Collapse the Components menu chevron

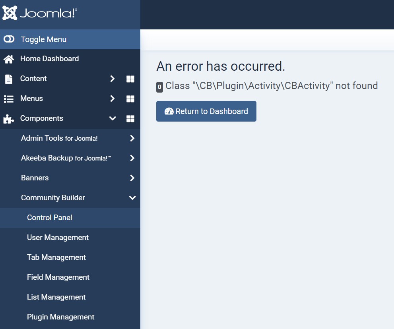[113, 118]
